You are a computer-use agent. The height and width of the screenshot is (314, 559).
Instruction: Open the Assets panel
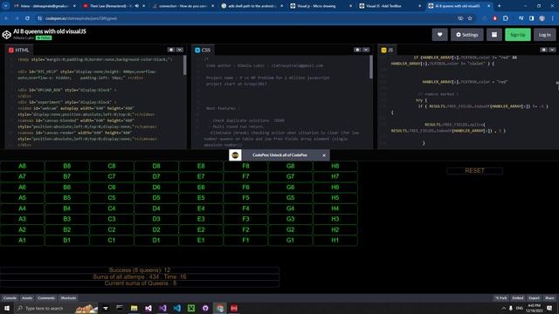click(x=27, y=298)
